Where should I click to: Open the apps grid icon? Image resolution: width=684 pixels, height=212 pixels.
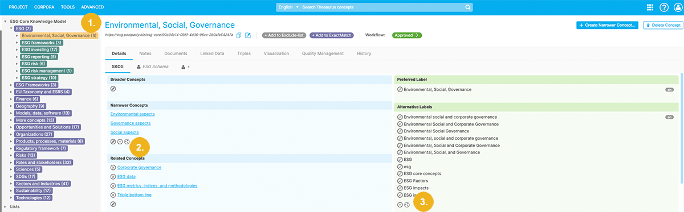point(650,7)
